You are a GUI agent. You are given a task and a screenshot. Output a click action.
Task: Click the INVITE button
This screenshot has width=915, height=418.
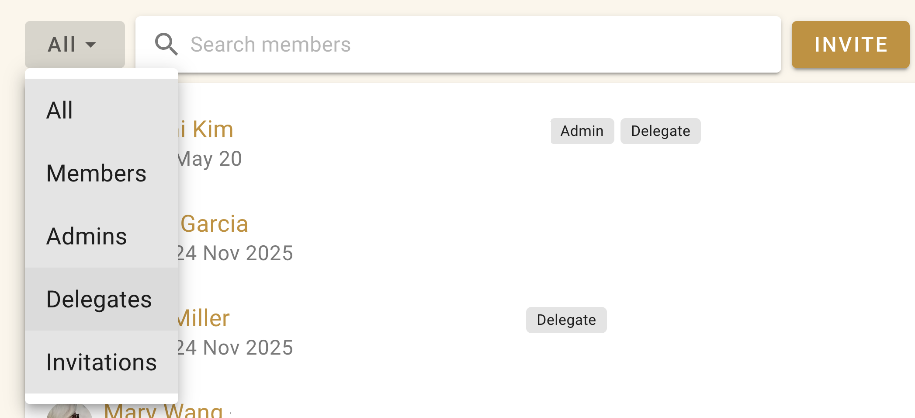(x=850, y=45)
